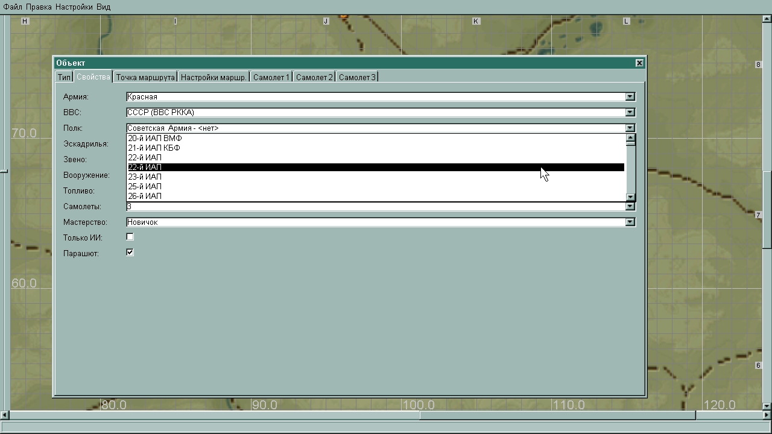This screenshot has width=772, height=434.
Task: Click the Мастерство: label
Action: 85,222
